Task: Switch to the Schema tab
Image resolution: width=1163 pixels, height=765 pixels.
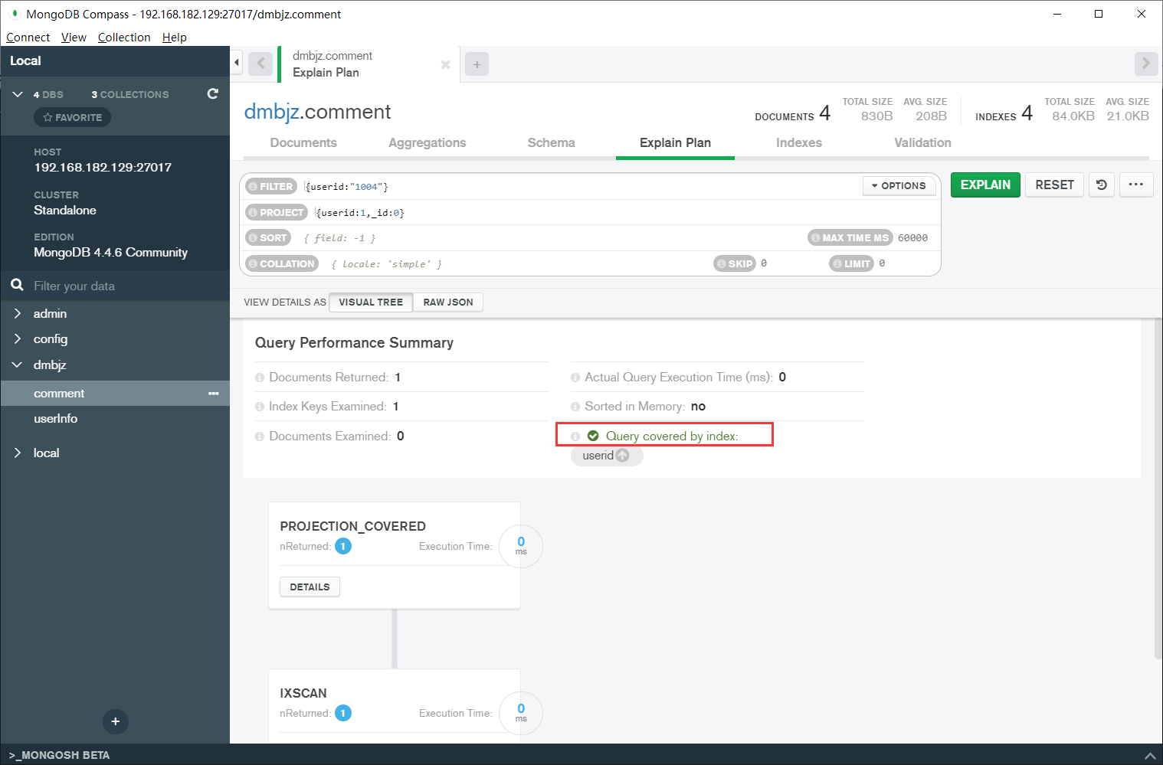Action: [x=551, y=142]
